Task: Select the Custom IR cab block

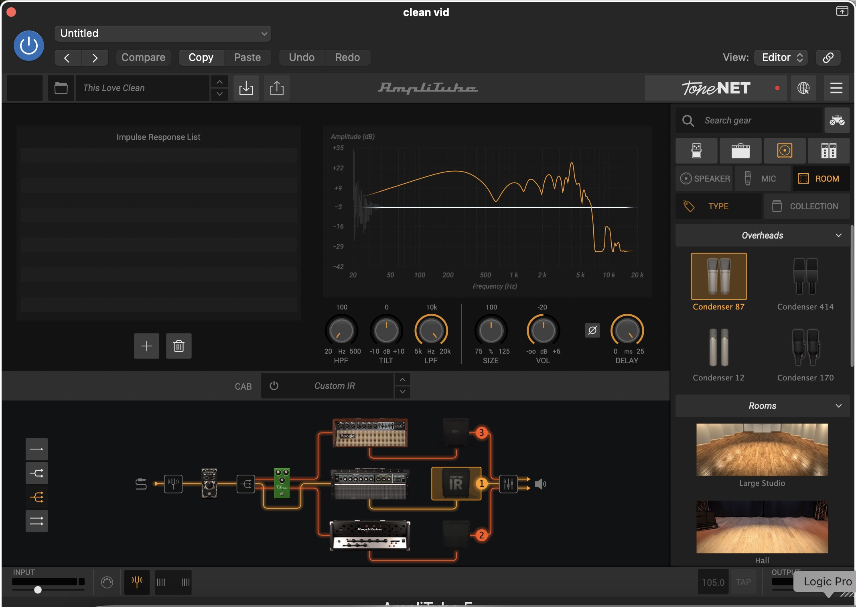Action: coord(456,484)
